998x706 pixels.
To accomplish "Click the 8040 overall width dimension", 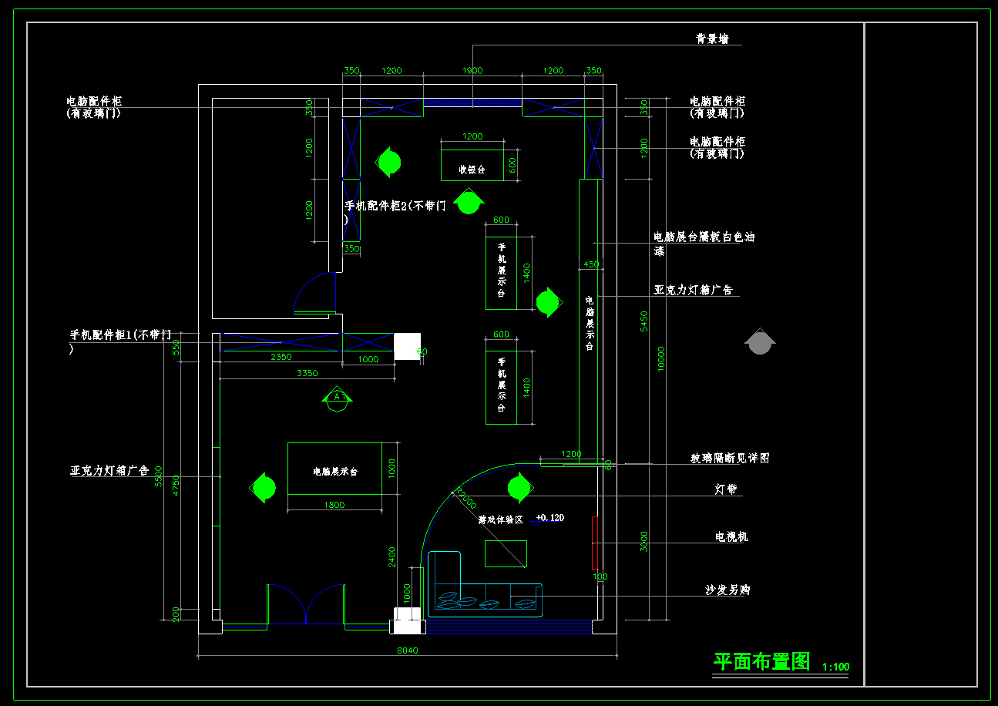I will pyautogui.click(x=407, y=651).
